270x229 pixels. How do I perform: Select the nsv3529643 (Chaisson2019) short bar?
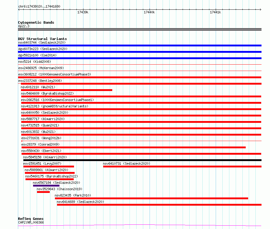(43, 192)
